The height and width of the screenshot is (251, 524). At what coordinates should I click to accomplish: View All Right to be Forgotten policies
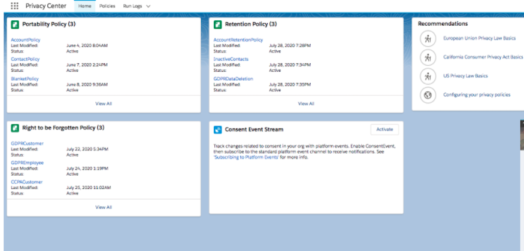[104, 207]
